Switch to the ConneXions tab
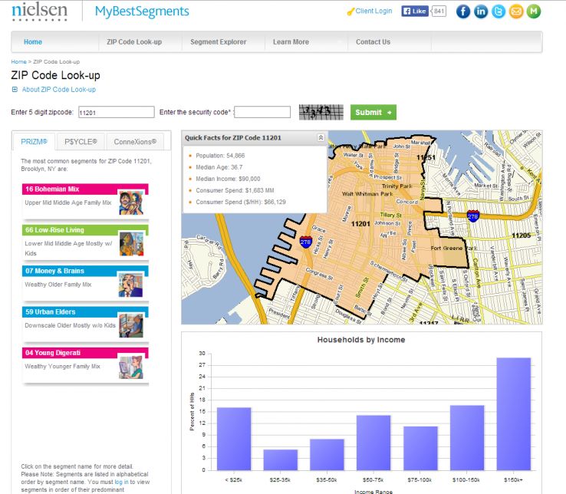The height and width of the screenshot is (494, 566). click(135, 142)
